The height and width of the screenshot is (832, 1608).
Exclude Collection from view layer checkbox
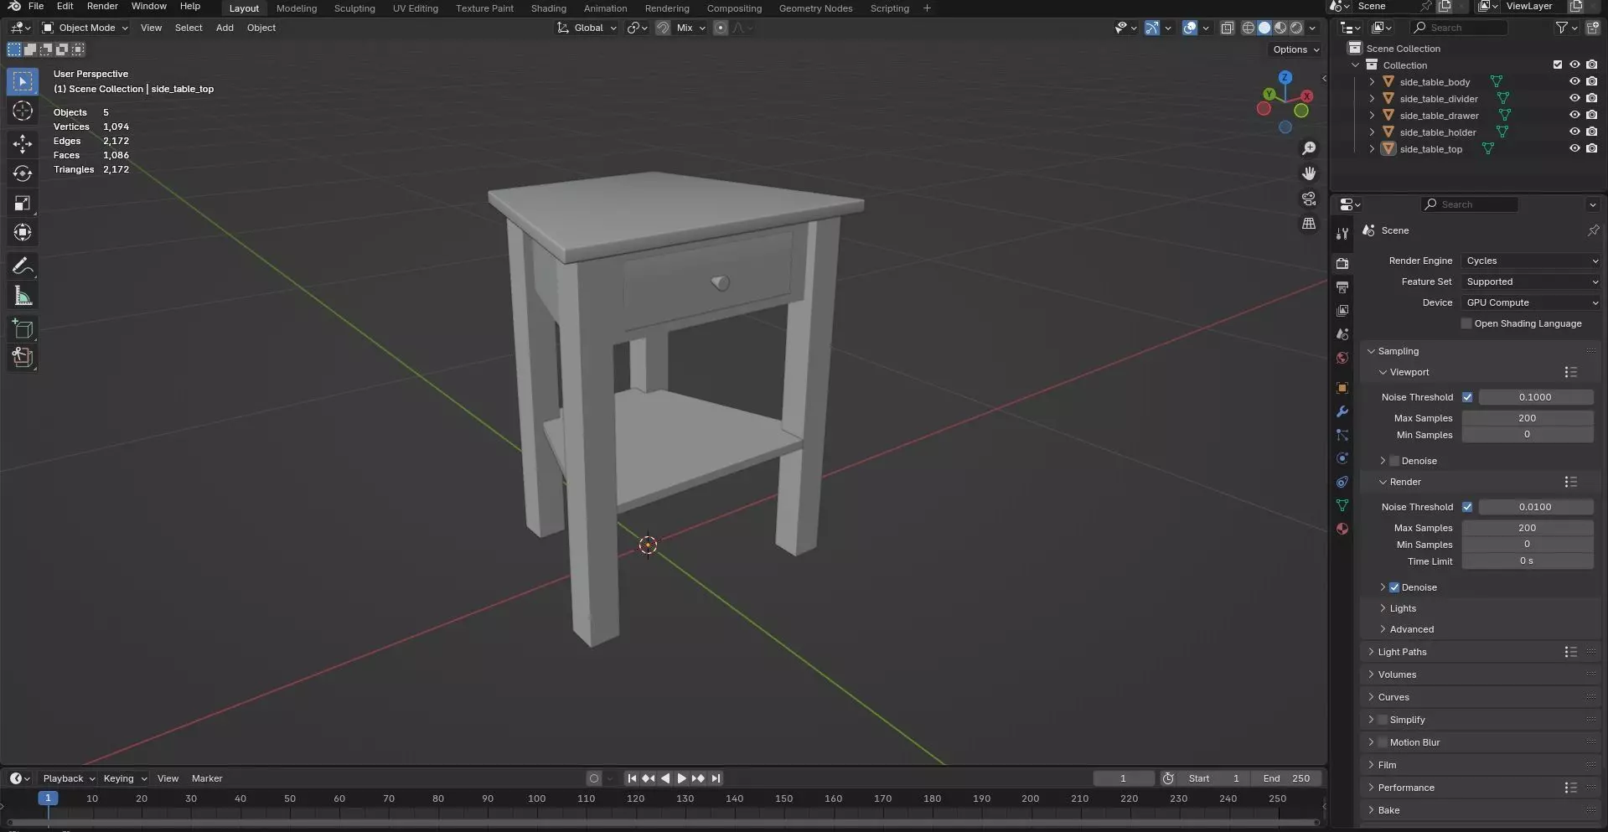point(1558,65)
